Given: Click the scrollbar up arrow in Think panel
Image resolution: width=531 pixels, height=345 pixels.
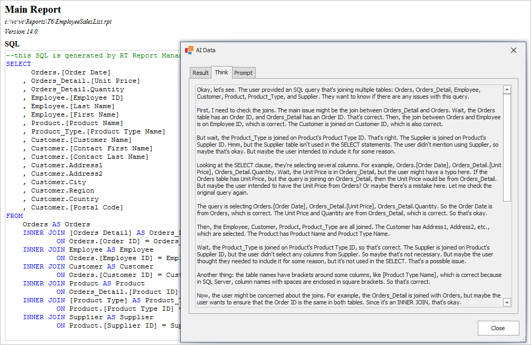Looking at the screenshot, I should (507, 90).
